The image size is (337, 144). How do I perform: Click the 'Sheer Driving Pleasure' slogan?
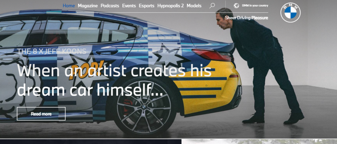[246, 18]
